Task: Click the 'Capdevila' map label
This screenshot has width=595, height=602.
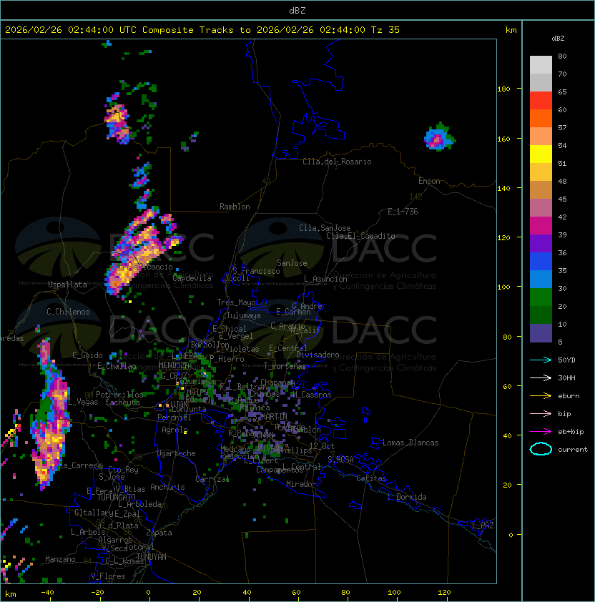Action: (192, 278)
